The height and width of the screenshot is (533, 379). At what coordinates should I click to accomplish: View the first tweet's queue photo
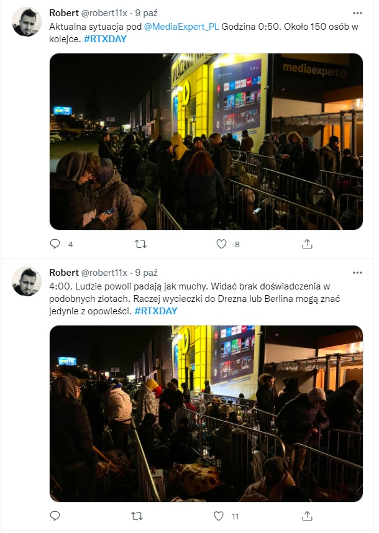coord(206,142)
